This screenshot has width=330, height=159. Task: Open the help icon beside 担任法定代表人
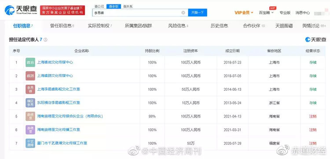tap(45, 39)
